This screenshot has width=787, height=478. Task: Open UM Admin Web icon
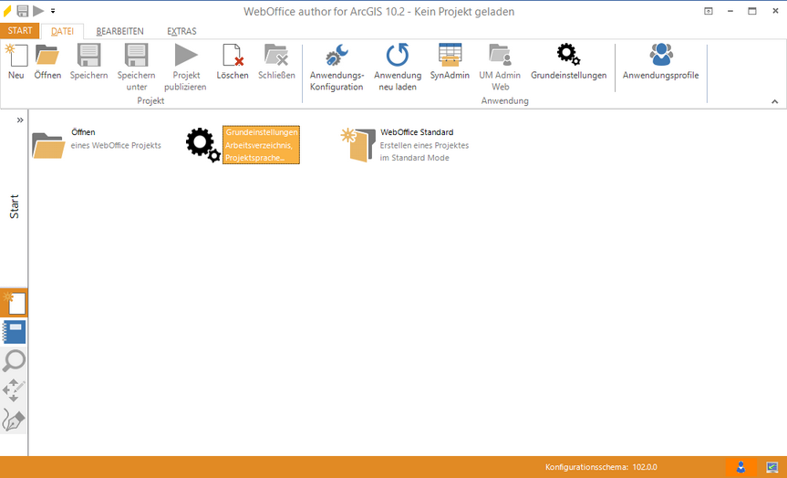[x=500, y=55]
